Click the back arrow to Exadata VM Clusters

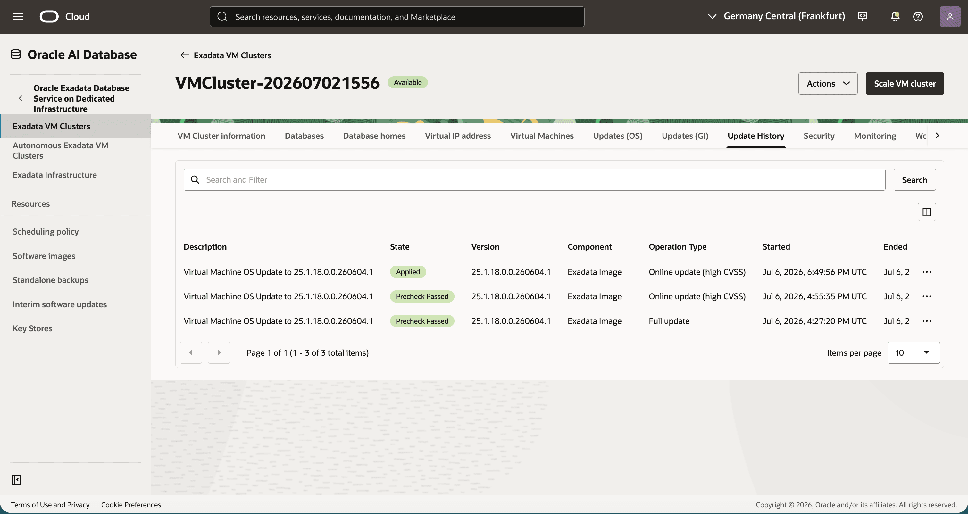(x=184, y=55)
